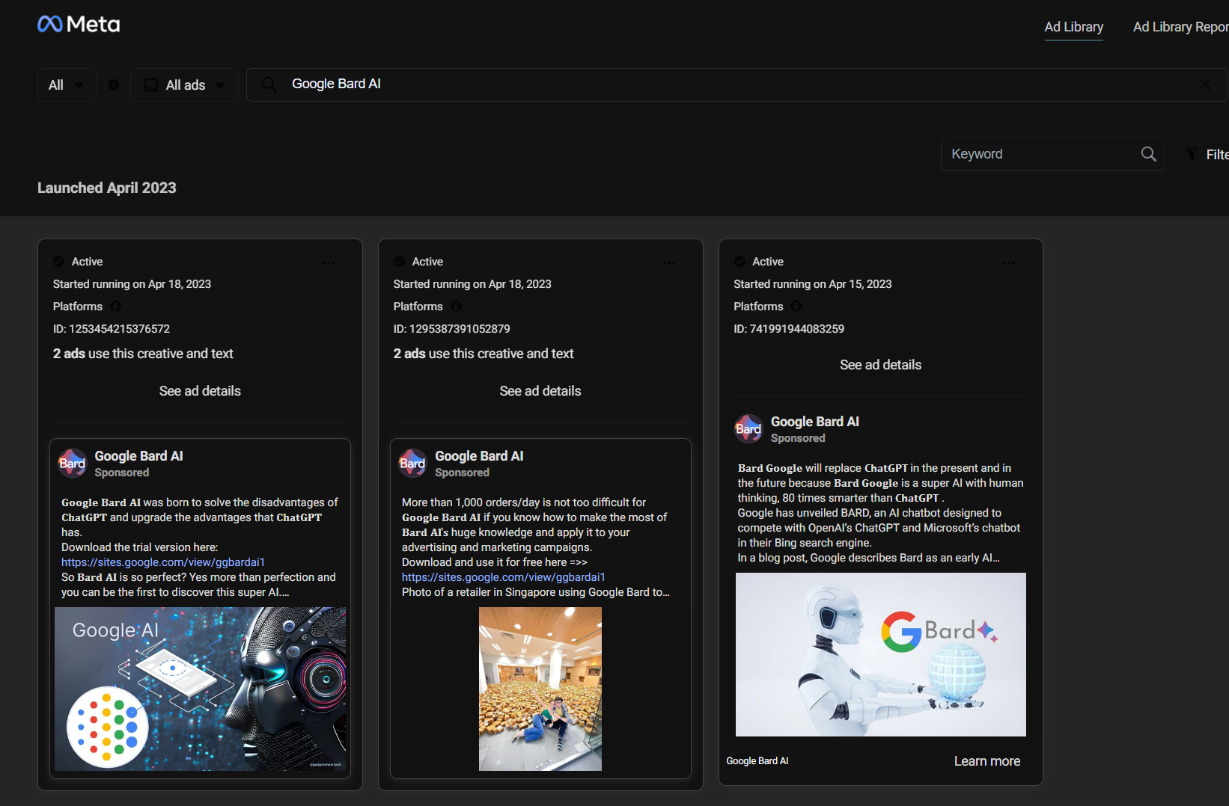
Task: Switch to the Ad Library Report tab
Action: click(1180, 27)
